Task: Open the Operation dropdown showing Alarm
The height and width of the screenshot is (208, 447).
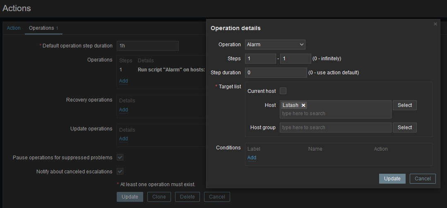Action: click(x=275, y=45)
